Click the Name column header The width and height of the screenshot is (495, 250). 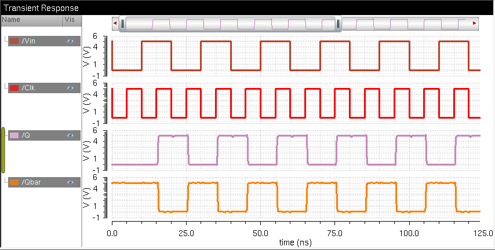point(31,20)
